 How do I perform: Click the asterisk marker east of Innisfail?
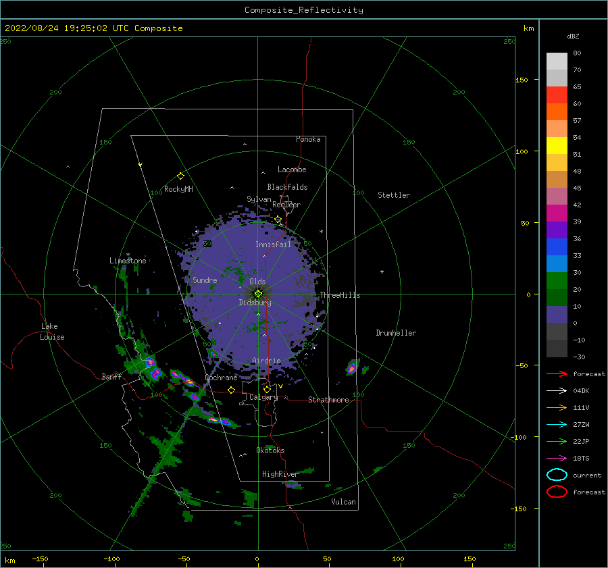pyautogui.click(x=321, y=232)
